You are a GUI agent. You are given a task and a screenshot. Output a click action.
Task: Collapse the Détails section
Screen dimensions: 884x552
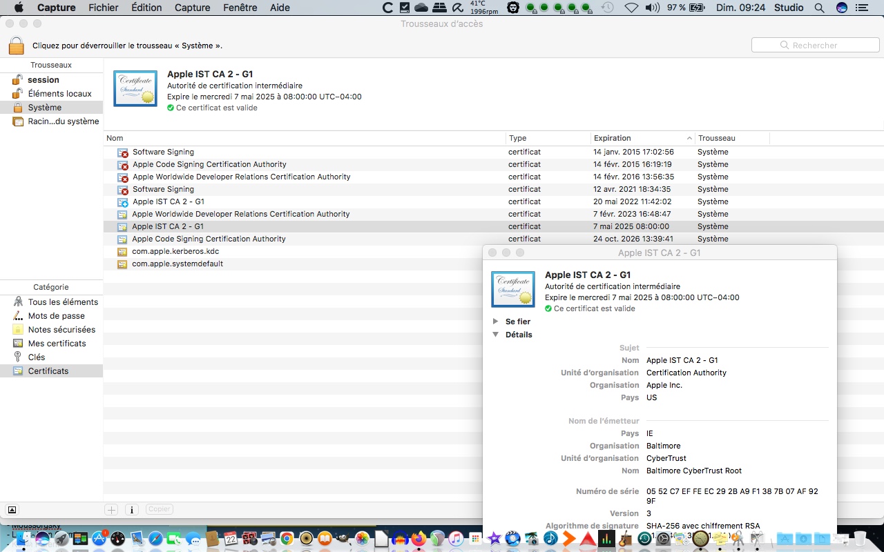coord(495,335)
